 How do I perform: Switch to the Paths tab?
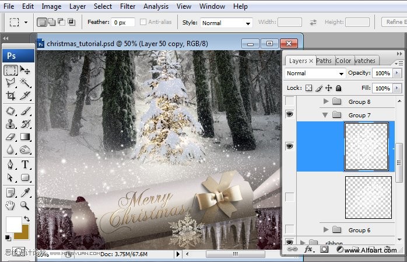coord(324,61)
